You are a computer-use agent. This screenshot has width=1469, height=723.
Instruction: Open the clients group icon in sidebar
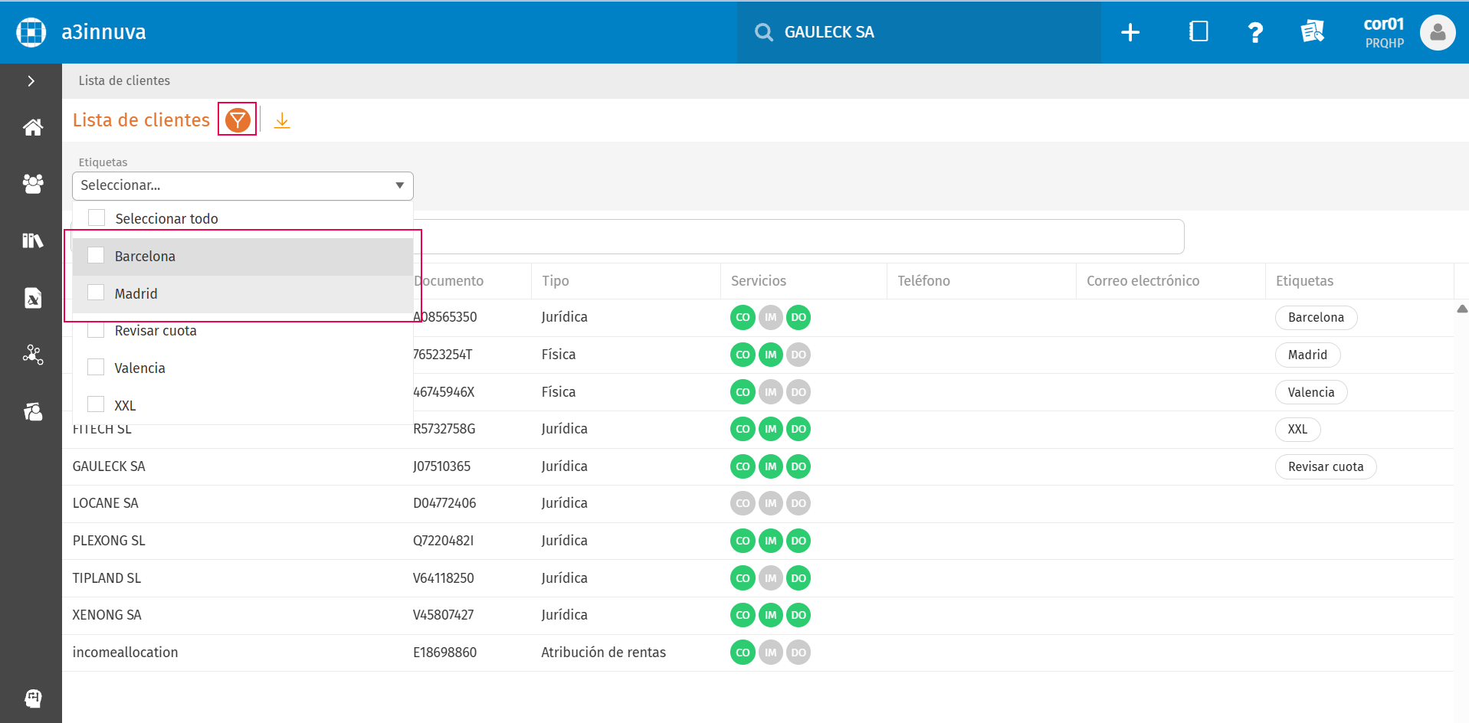[x=32, y=184]
